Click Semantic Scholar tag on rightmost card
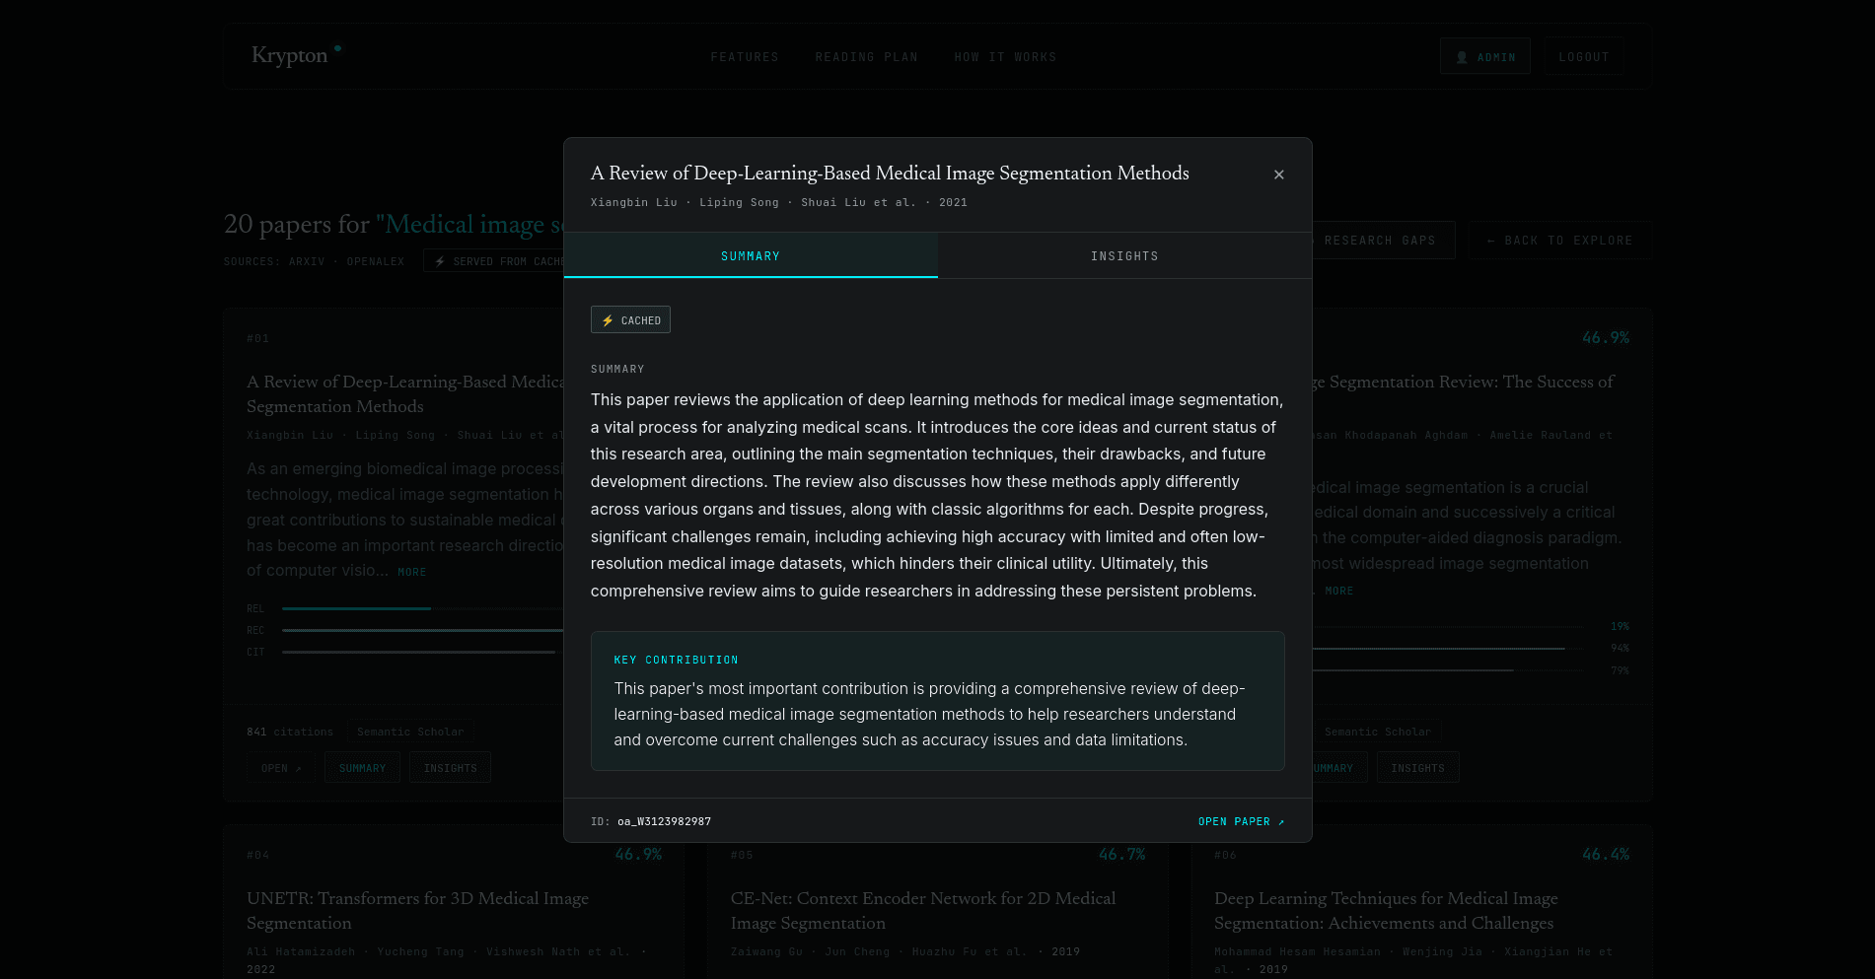 point(1377,732)
